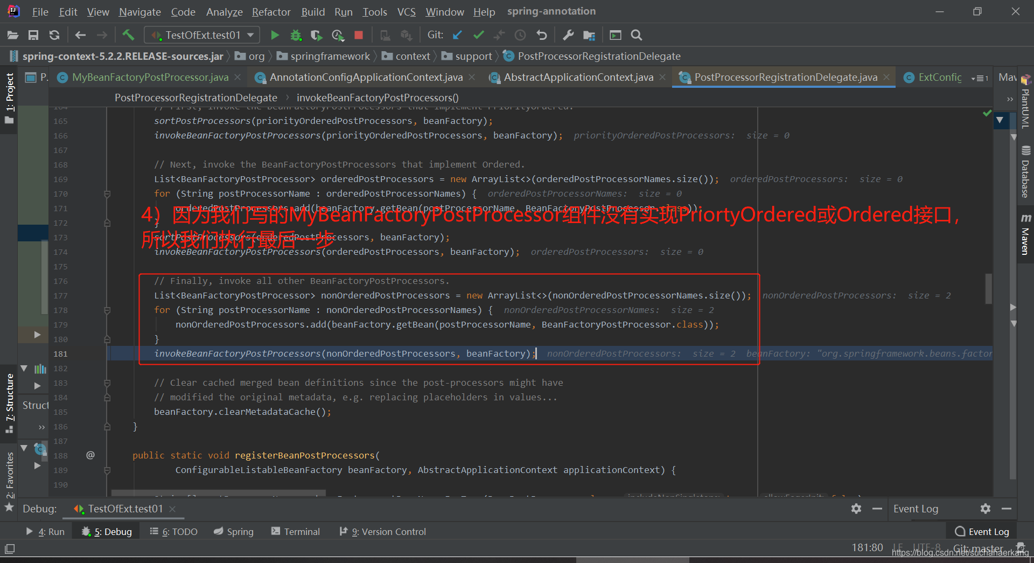Collapse comment fold at line 183

[x=107, y=383]
